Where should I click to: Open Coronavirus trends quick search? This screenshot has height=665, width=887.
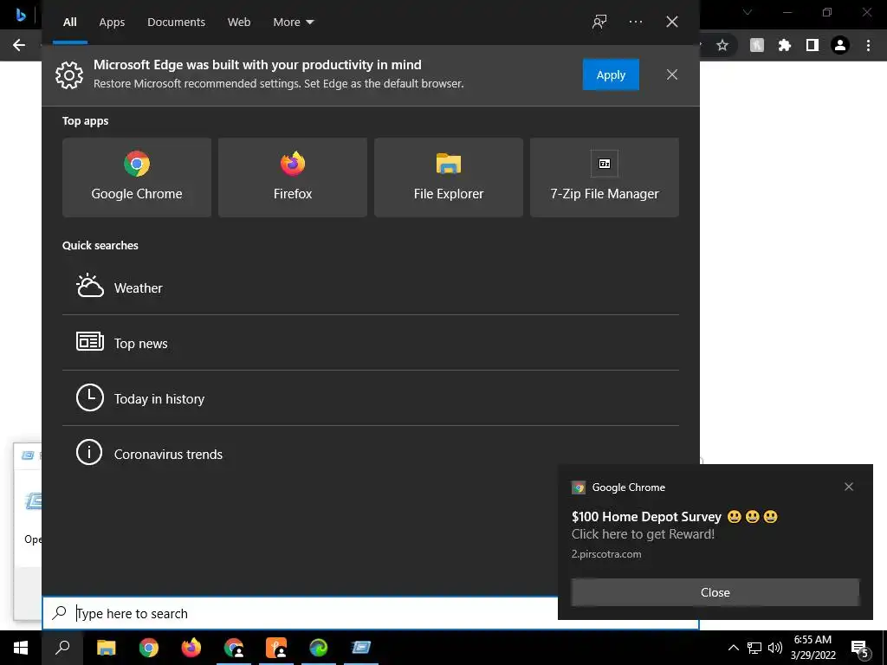(x=371, y=454)
